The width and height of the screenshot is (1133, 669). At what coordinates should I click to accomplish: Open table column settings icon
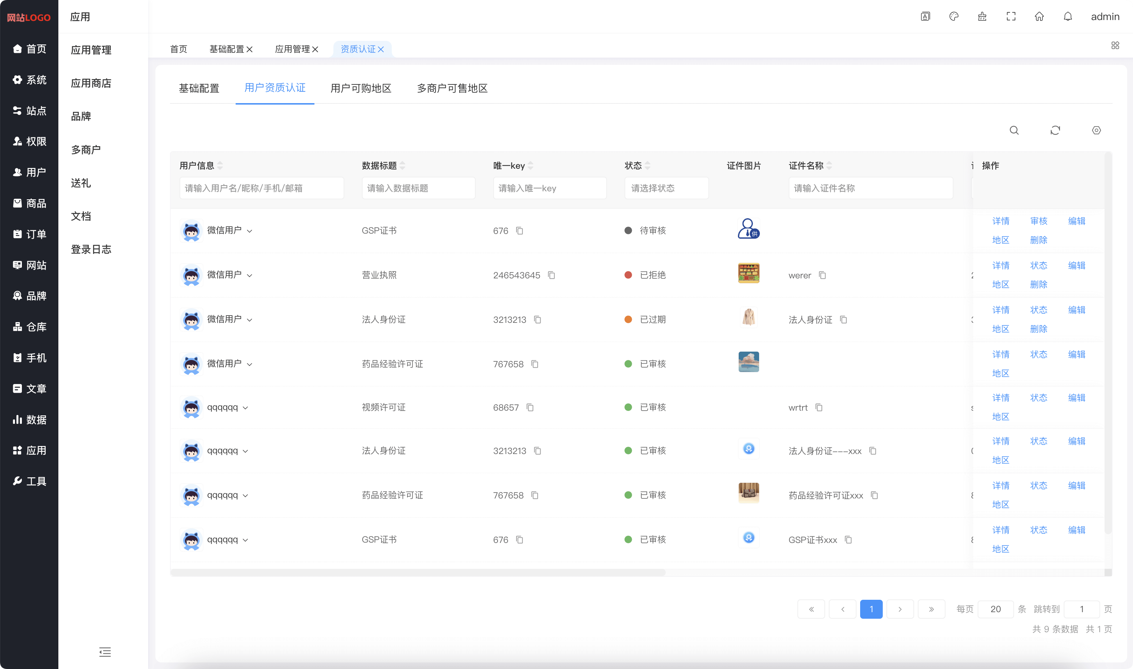point(1096,130)
